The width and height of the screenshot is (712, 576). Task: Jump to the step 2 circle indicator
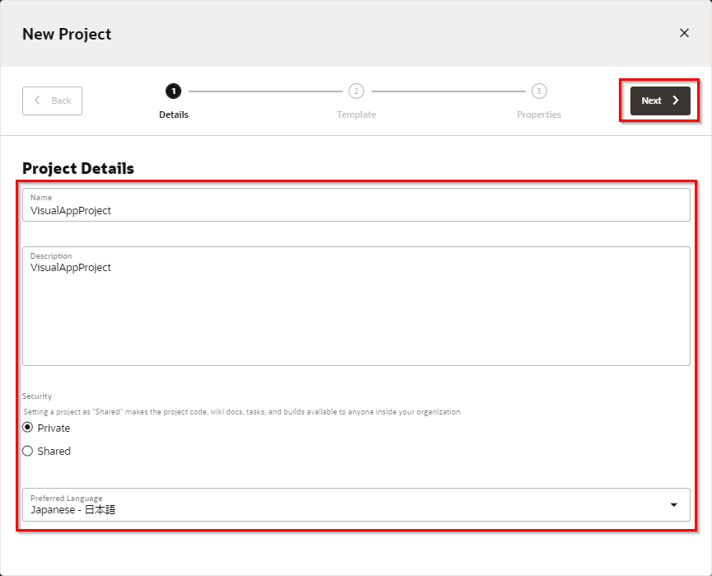pos(356,91)
